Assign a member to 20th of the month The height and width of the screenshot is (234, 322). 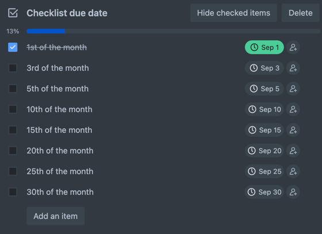(293, 151)
